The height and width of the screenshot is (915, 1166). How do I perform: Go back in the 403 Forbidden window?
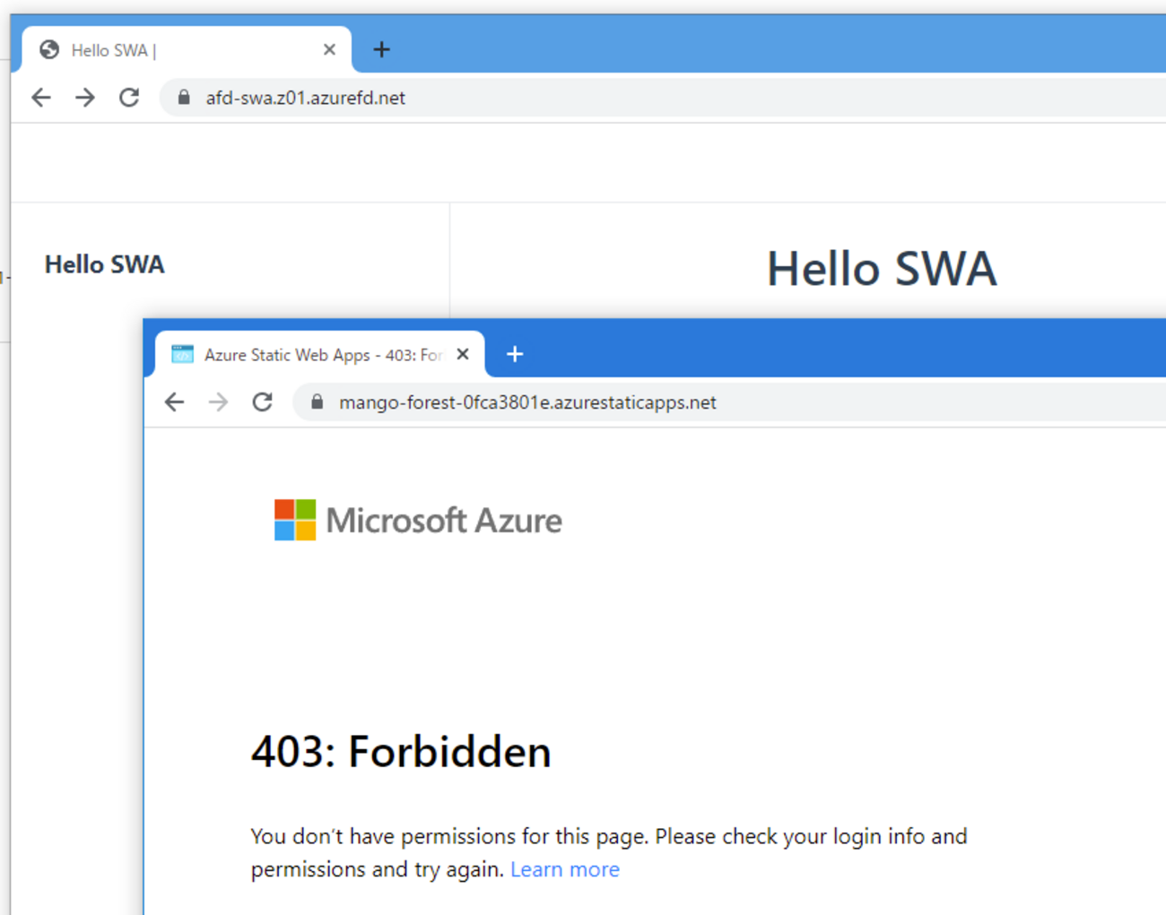click(175, 402)
